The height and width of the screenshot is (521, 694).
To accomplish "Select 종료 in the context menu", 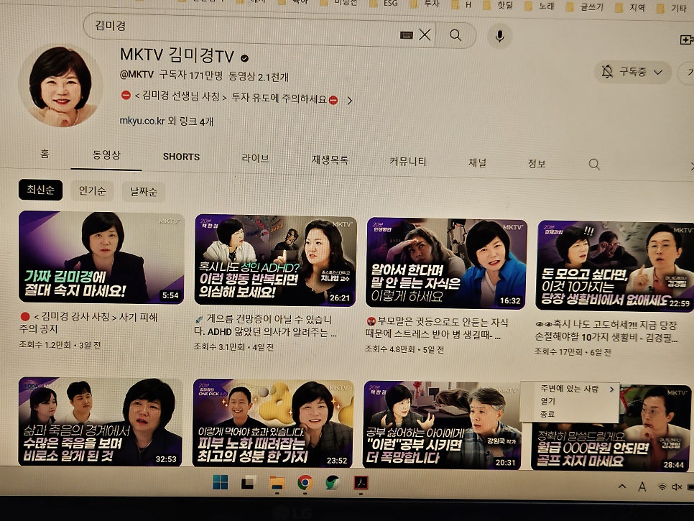I will coord(547,415).
